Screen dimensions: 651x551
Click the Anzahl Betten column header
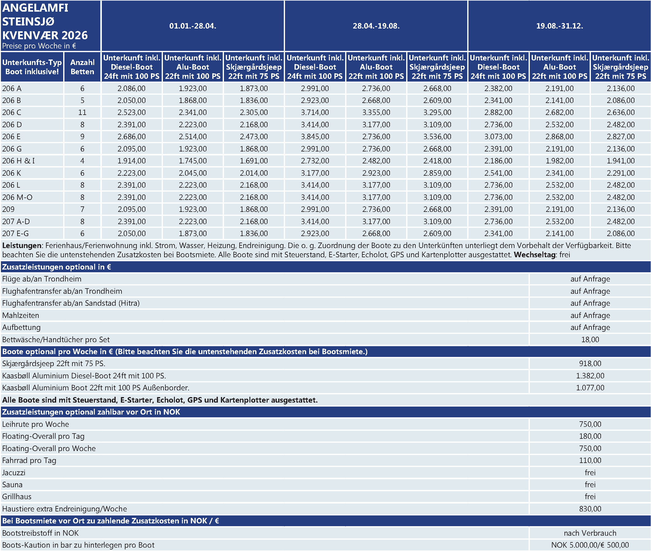(x=82, y=67)
